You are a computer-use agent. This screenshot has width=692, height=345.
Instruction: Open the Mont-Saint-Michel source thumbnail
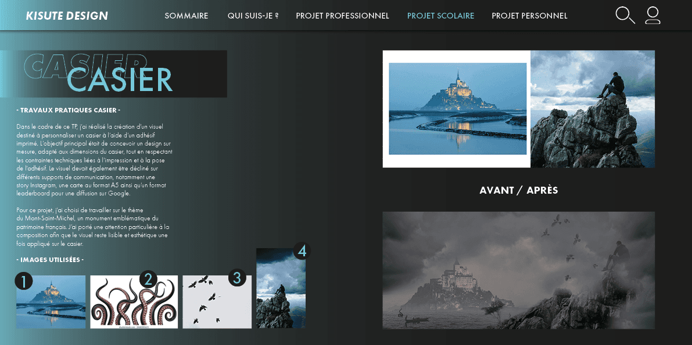tap(51, 302)
